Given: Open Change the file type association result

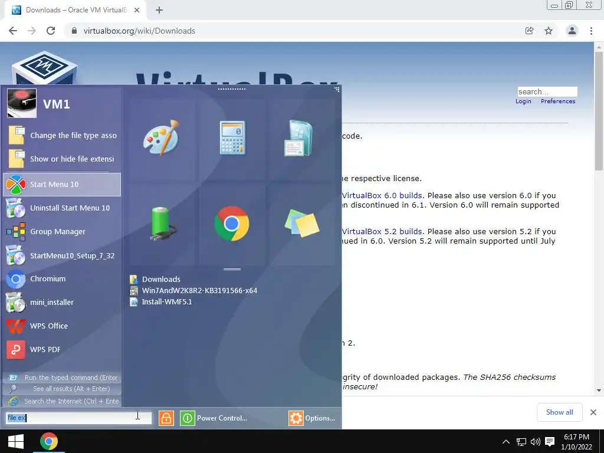Looking at the screenshot, I should tap(62, 136).
